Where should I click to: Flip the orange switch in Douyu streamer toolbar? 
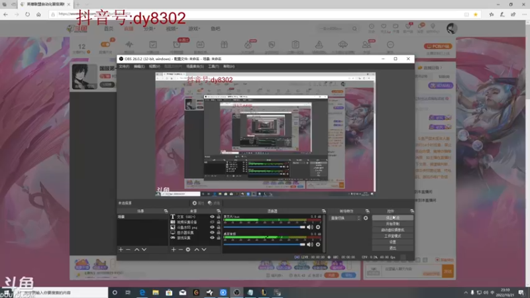pyautogui.click(x=105, y=44)
